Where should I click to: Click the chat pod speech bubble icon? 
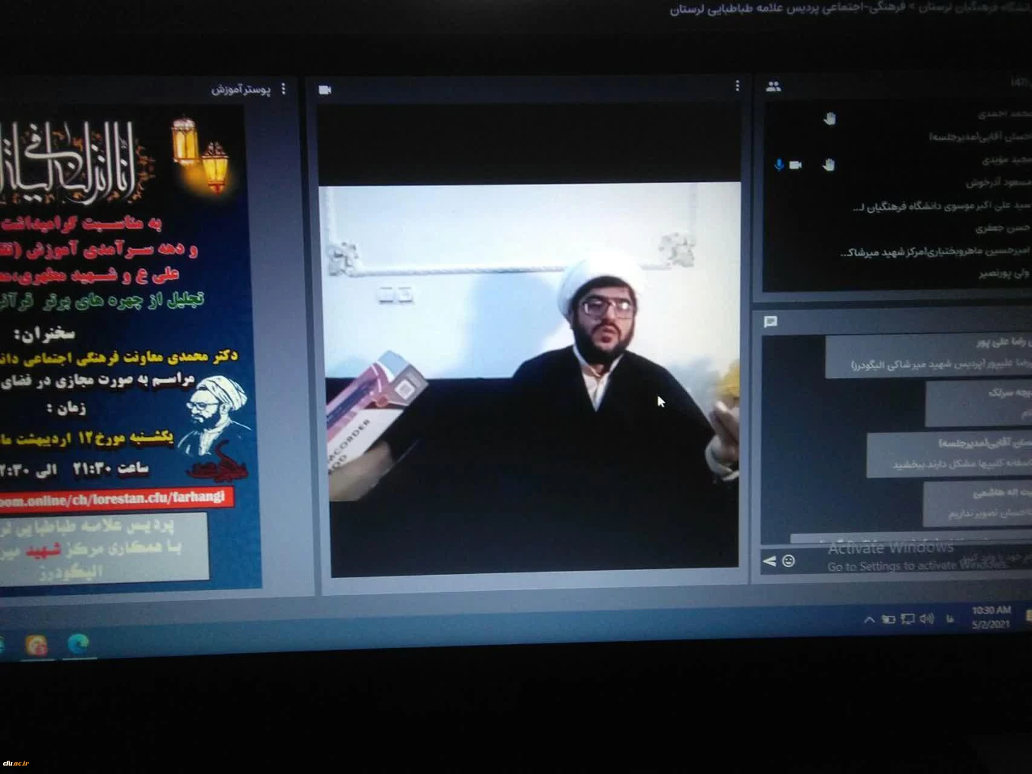(x=770, y=322)
